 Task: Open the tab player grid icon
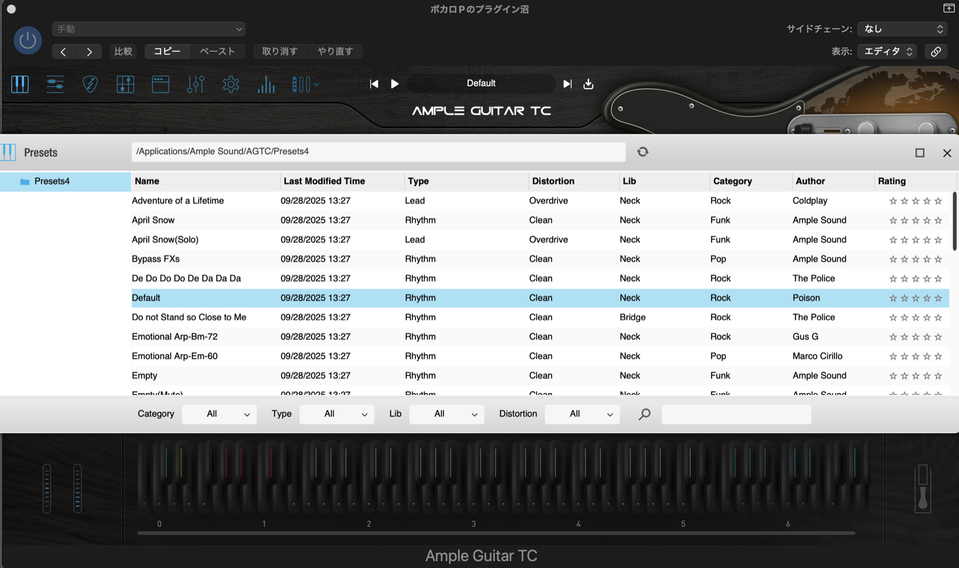(125, 84)
